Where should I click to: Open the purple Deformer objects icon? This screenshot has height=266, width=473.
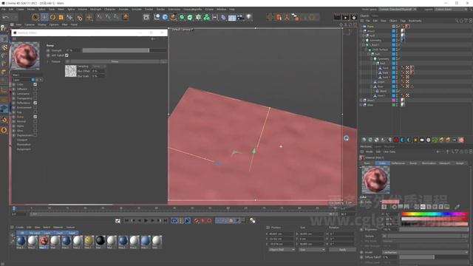[223, 17]
